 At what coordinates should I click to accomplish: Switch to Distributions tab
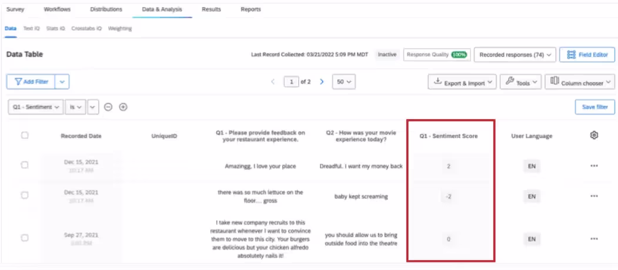pos(106,9)
